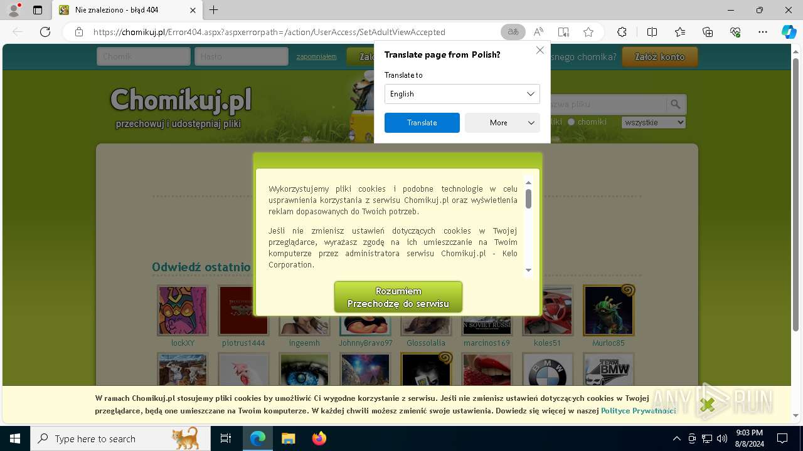The width and height of the screenshot is (803, 451).
Task: Click the Edge profile icon
Action: pos(13,10)
